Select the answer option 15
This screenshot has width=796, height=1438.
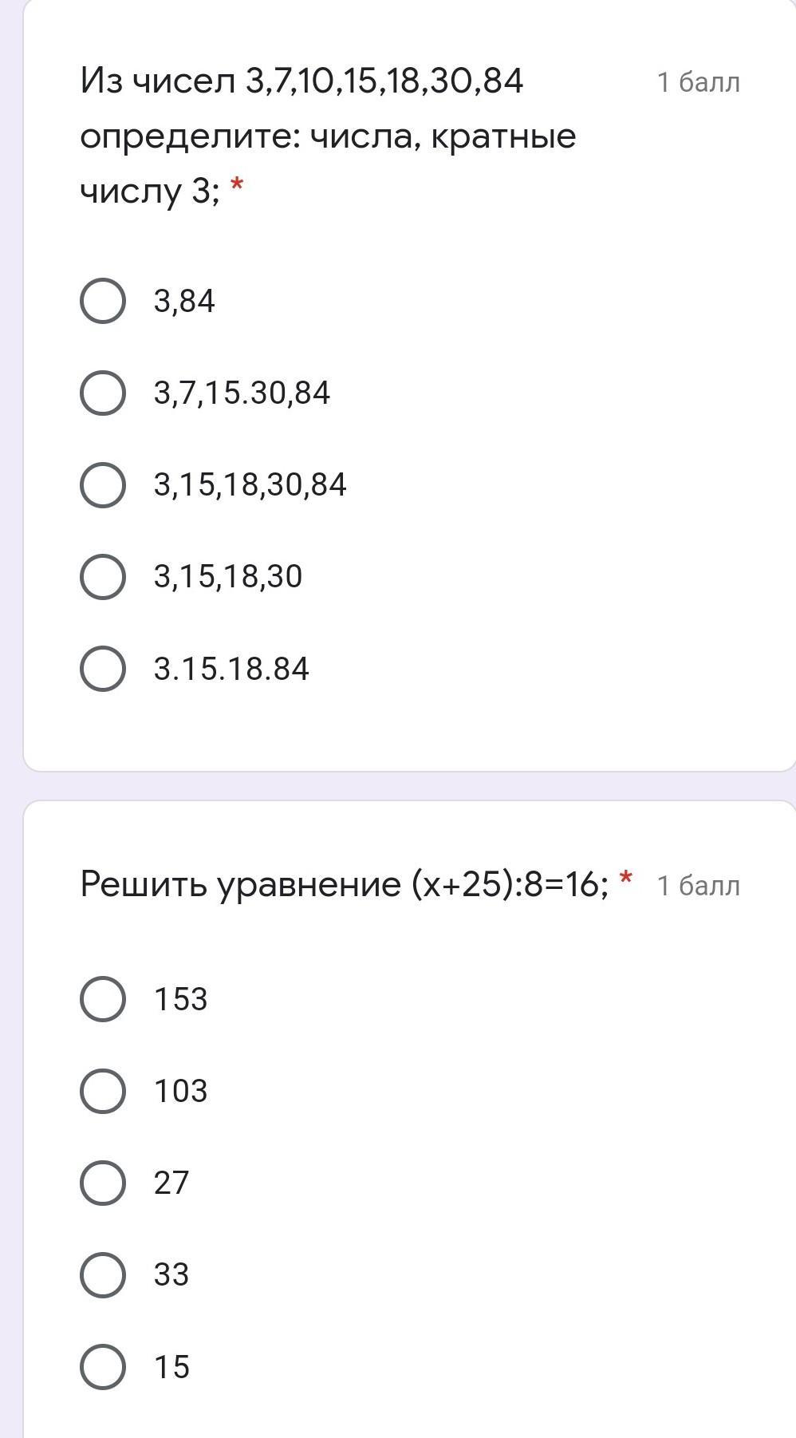tap(103, 1366)
